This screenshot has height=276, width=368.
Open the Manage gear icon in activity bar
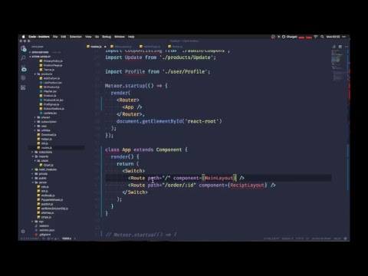(x=23, y=232)
